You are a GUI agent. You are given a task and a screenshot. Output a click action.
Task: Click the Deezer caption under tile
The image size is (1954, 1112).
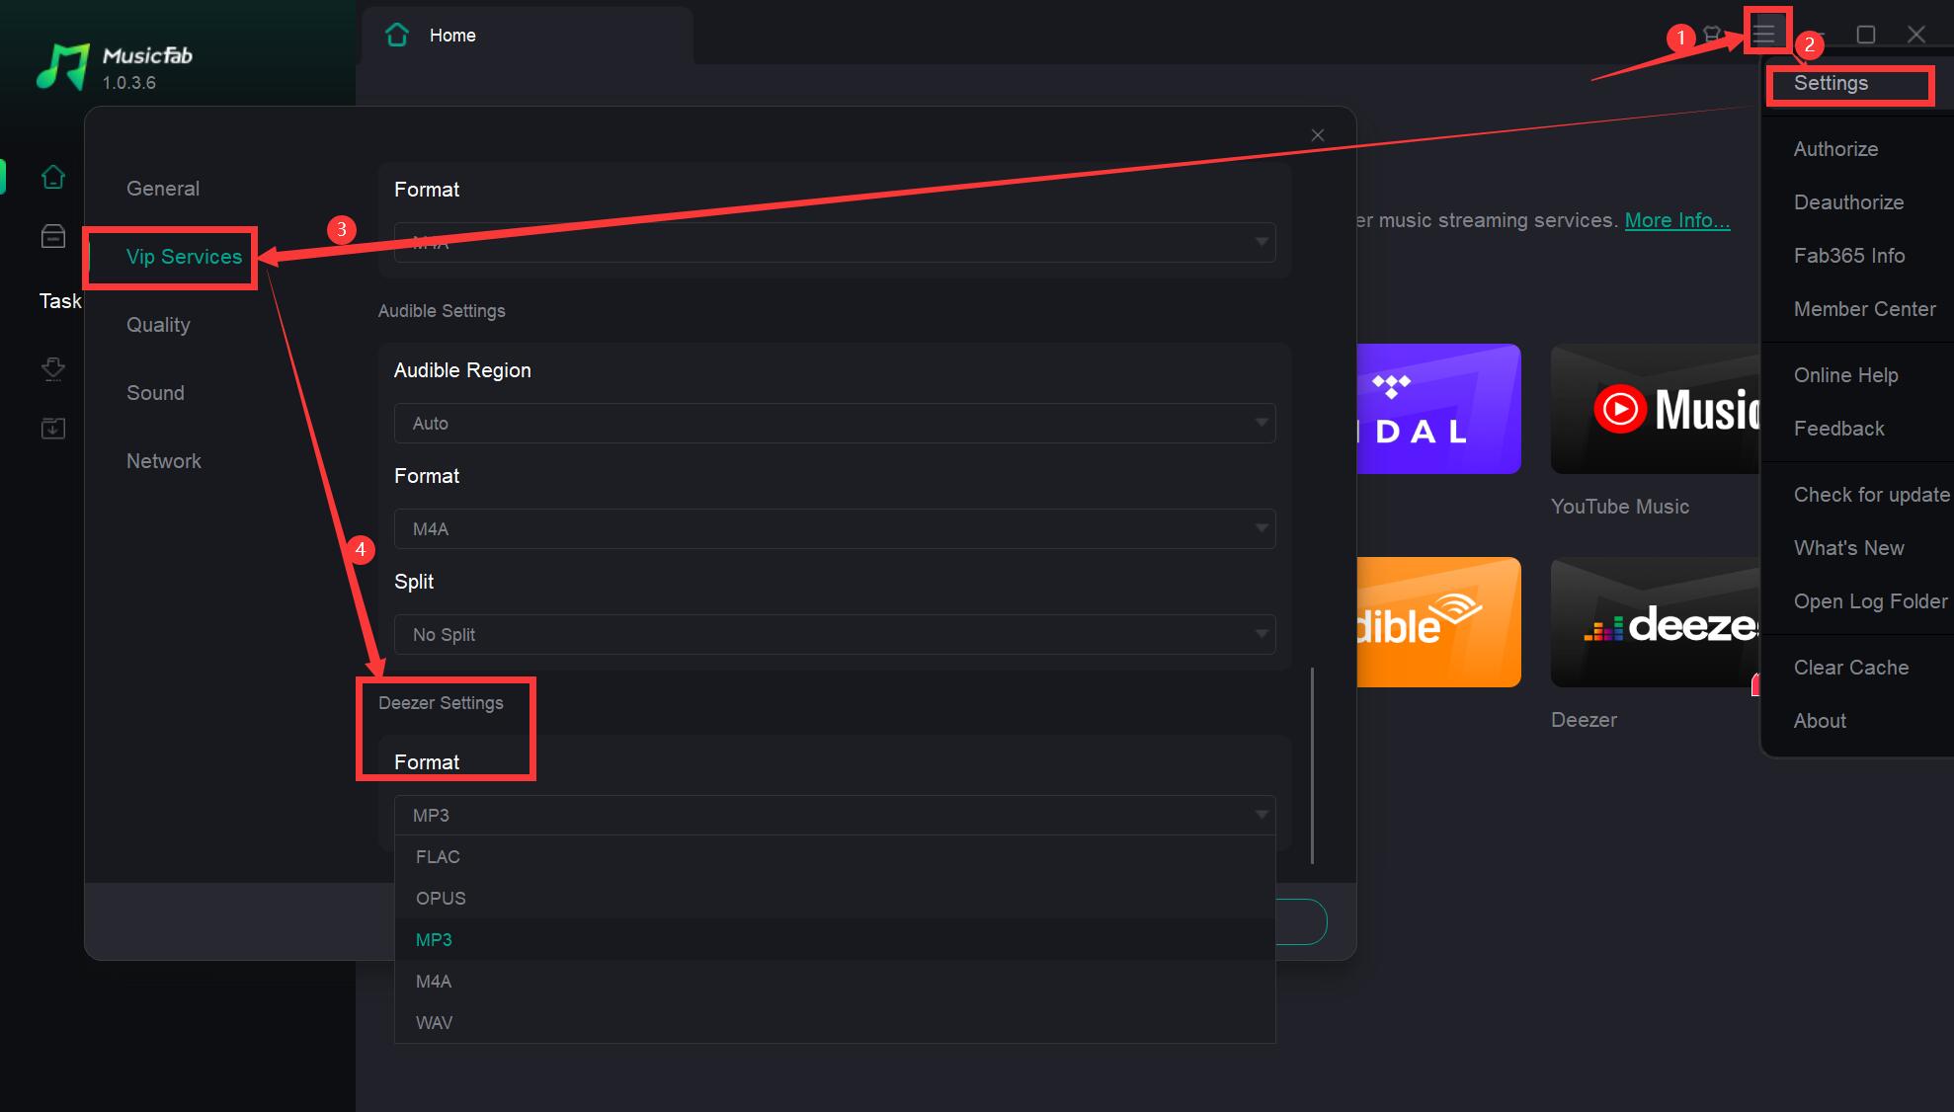[1584, 720]
